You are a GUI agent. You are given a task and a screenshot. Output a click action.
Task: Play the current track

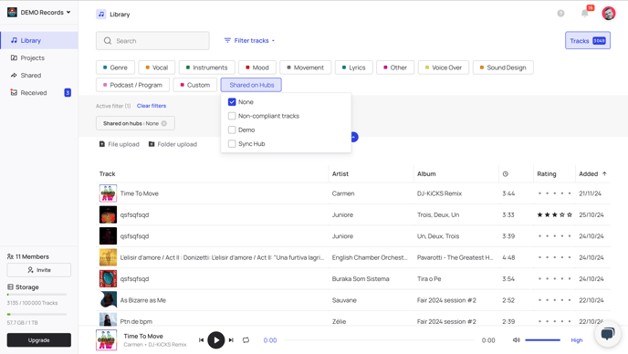(x=216, y=340)
